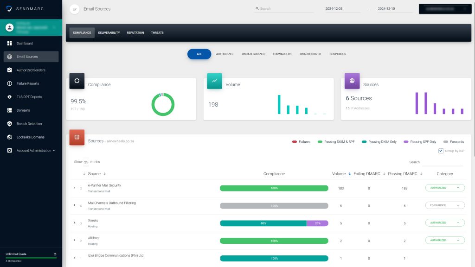Screen dimensions: 475x267
Task: Switch to the Reputation tab
Action: pyautogui.click(x=135, y=33)
